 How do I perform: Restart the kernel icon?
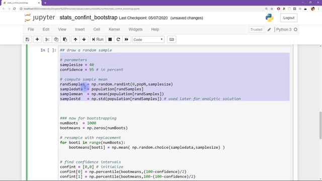[x=118, y=39]
